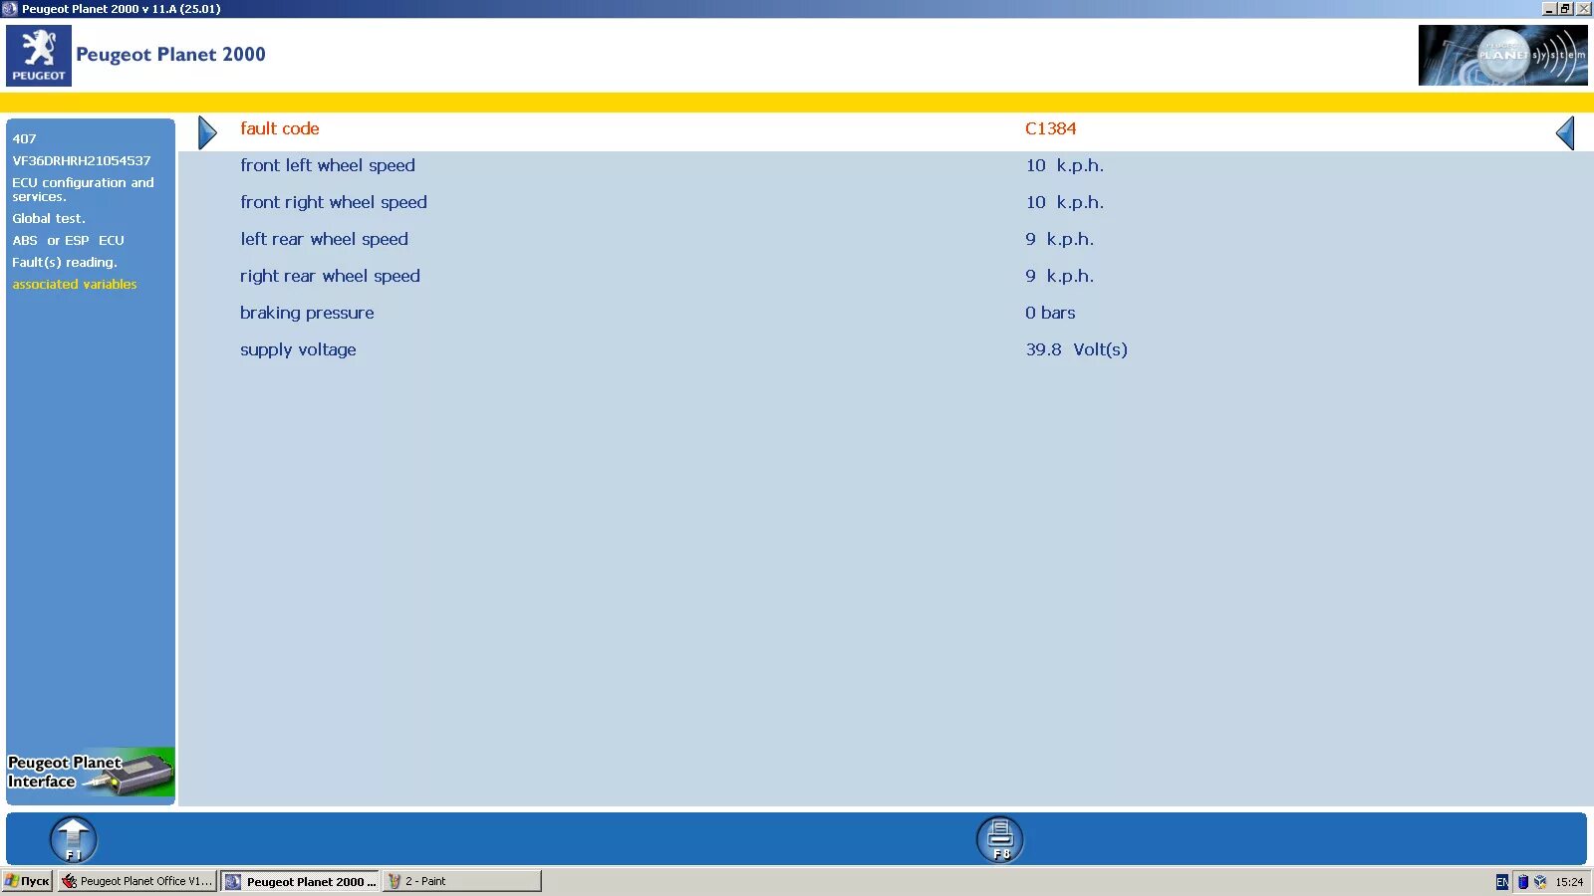Click the 15:24 system clock

(1569, 882)
